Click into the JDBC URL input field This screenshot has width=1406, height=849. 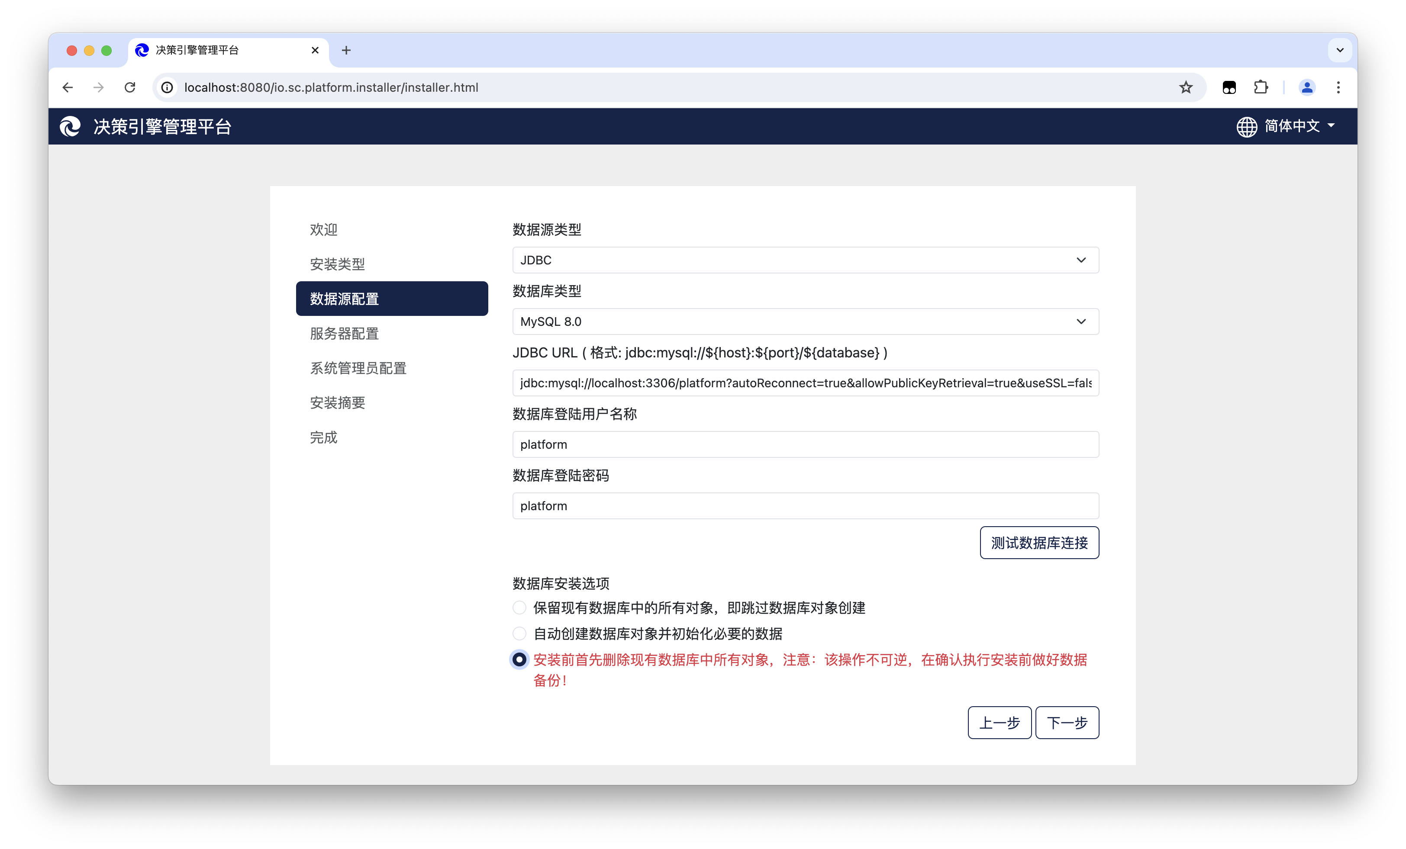[x=805, y=383]
